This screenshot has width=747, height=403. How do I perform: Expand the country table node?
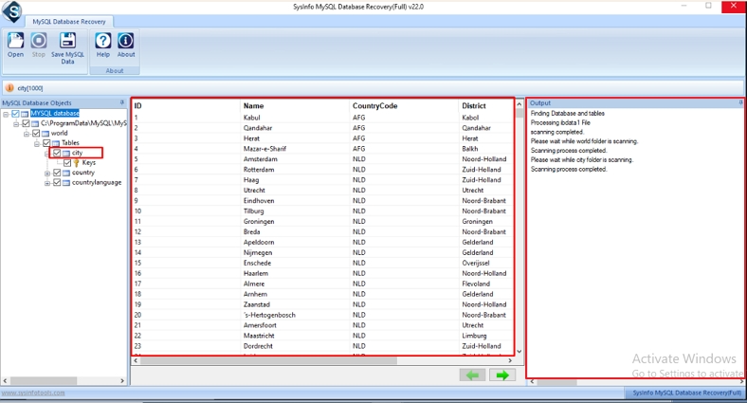[47, 173]
